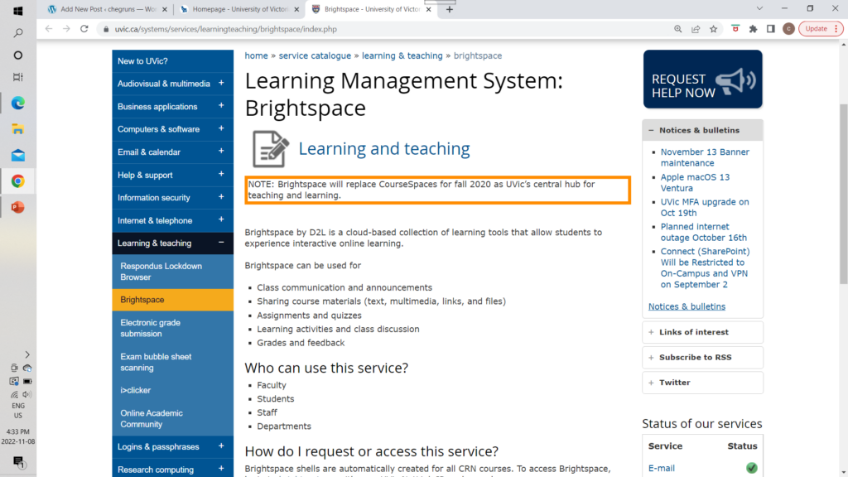Open the Mail app in taskbar
This screenshot has width=848, height=477.
(17, 155)
